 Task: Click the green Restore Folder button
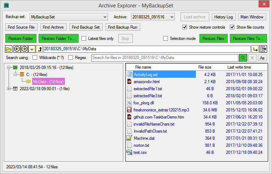tap(21, 39)
